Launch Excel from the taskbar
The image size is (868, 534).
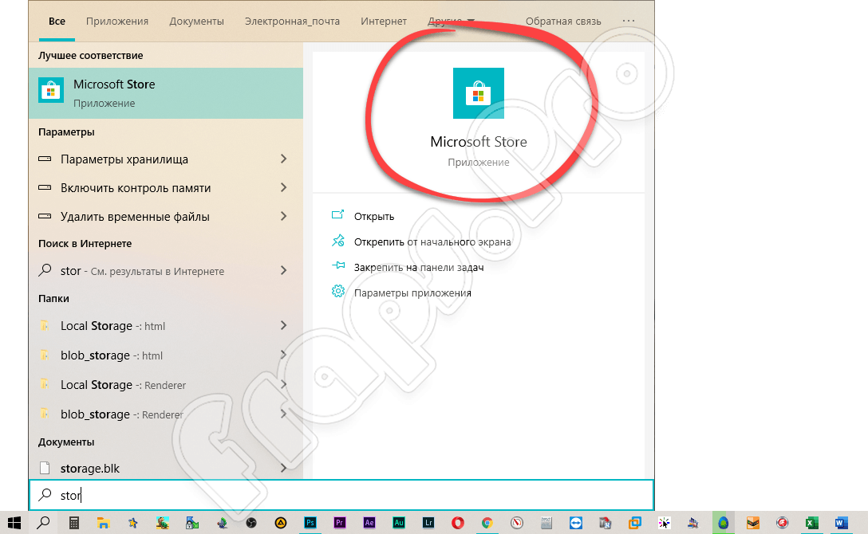click(x=811, y=523)
